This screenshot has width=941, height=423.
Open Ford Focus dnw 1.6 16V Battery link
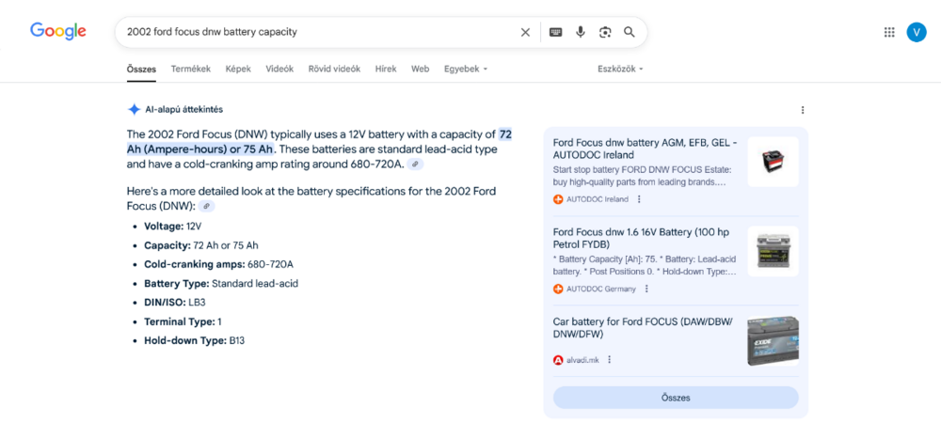pyautogui.click(x=642, y=238)
